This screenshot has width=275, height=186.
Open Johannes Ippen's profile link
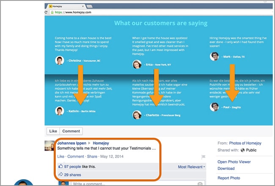[72, 143]
